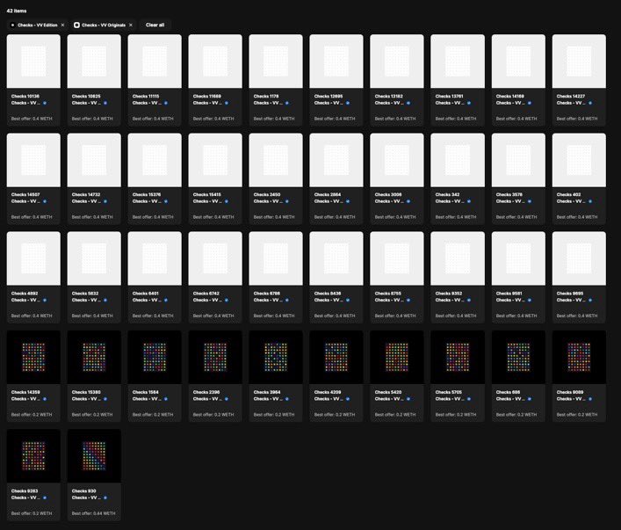The image size is (621, 530).
Task: Open the Checks 686 colorful artwork
Action: 518,357
